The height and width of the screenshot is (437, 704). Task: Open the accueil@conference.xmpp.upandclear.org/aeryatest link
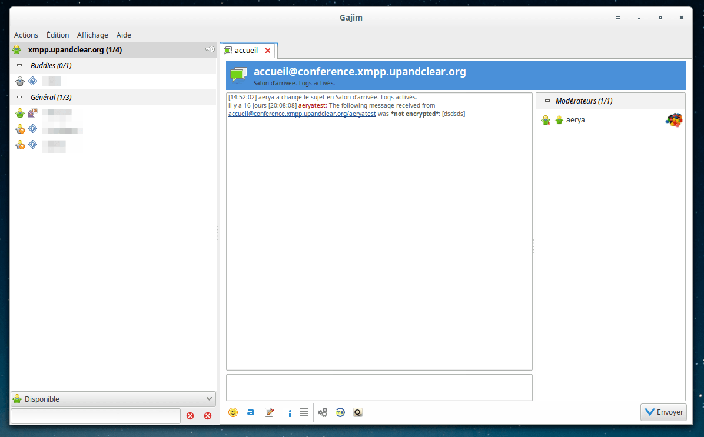[302, 114]
